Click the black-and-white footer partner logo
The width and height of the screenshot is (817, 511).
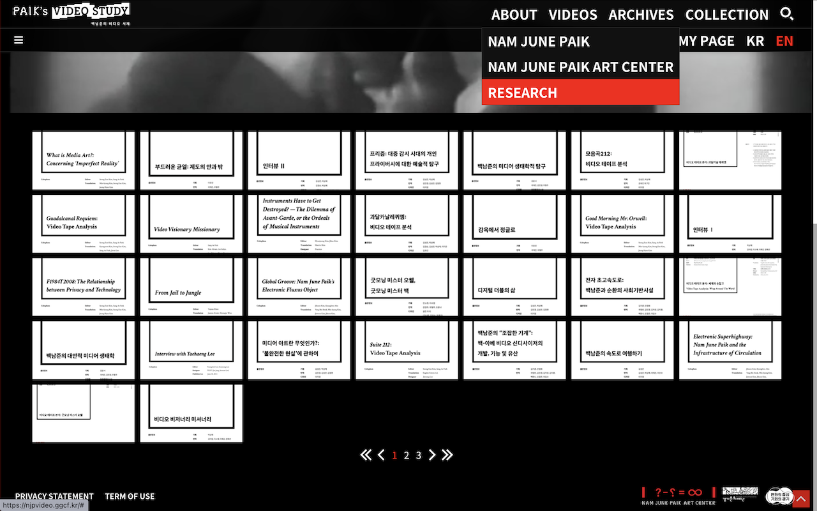point(740,494)
